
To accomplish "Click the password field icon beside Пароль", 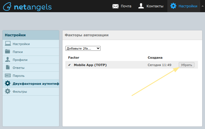I will (8, 76).
